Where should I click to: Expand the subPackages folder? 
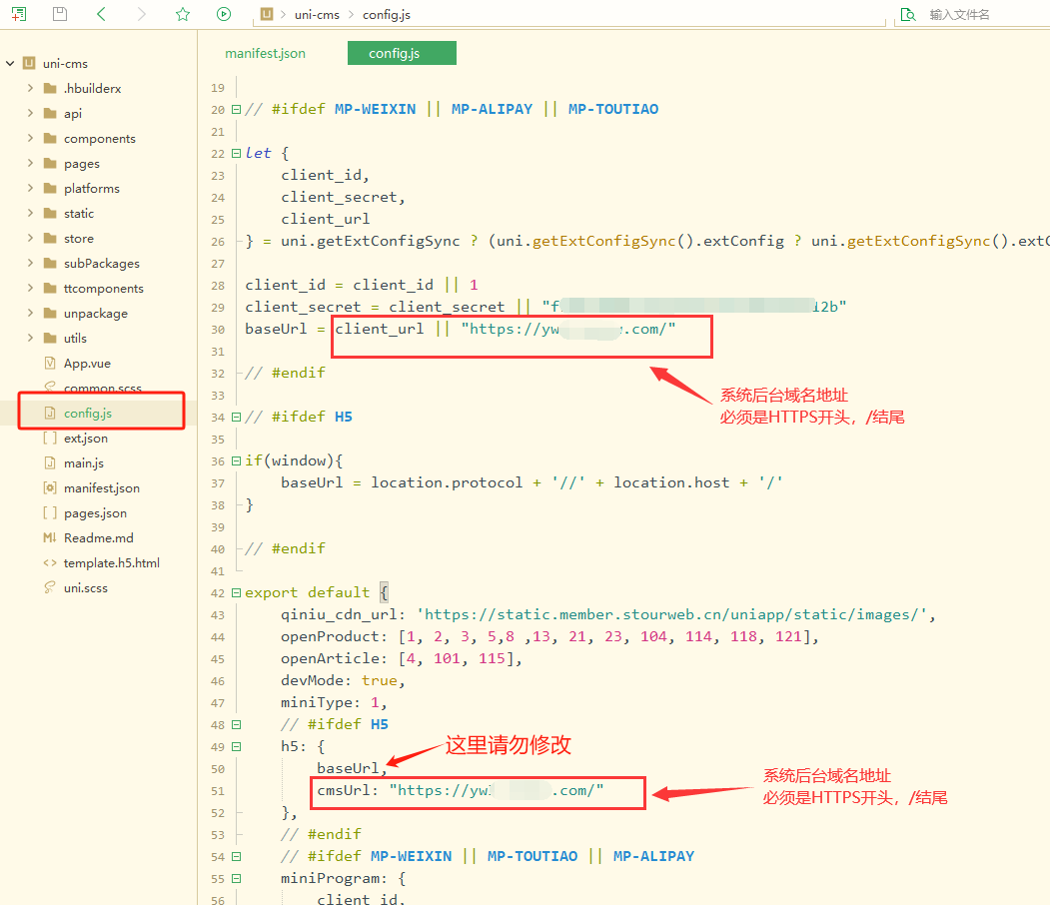pyautogui.click(x=31, y=264)
